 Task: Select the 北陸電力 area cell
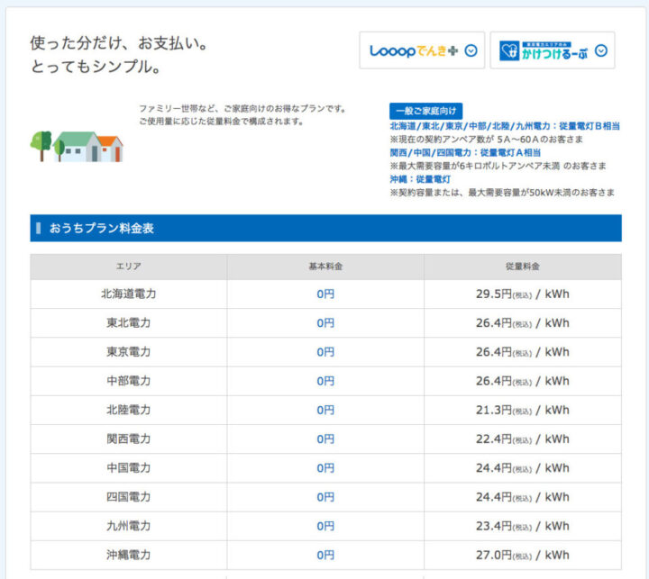(128, 410)
